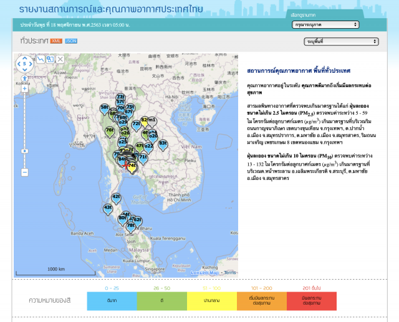Open station marker 75t
The image size is (399, 322).
point(130,107)
